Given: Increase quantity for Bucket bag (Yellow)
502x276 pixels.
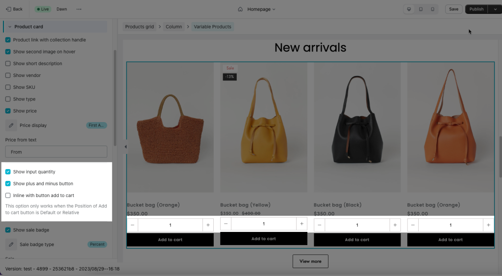Looking at the screenshot, I should click(301, 224).
